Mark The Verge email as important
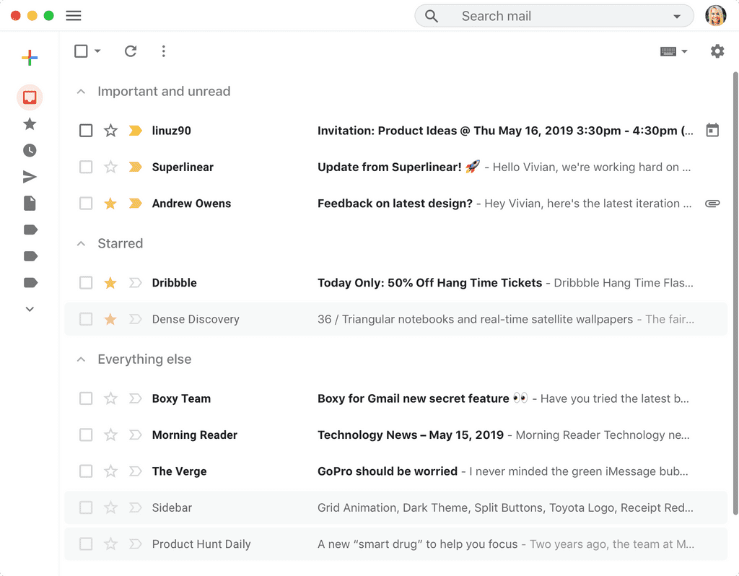The height and width of the screenshot is (576, 739). 135,471
